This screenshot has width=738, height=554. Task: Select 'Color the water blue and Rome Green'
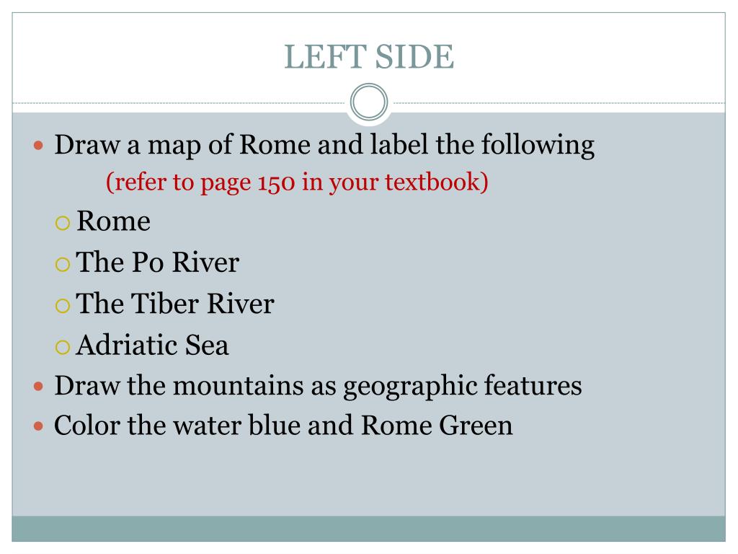[283, 426]
